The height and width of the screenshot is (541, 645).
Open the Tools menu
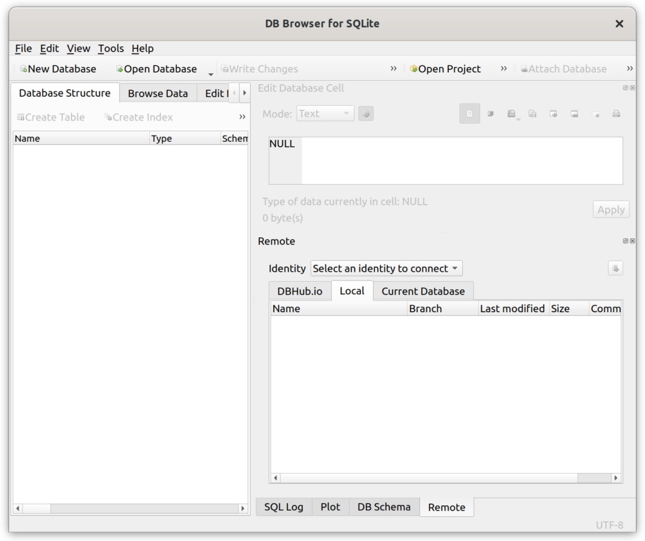111,49
